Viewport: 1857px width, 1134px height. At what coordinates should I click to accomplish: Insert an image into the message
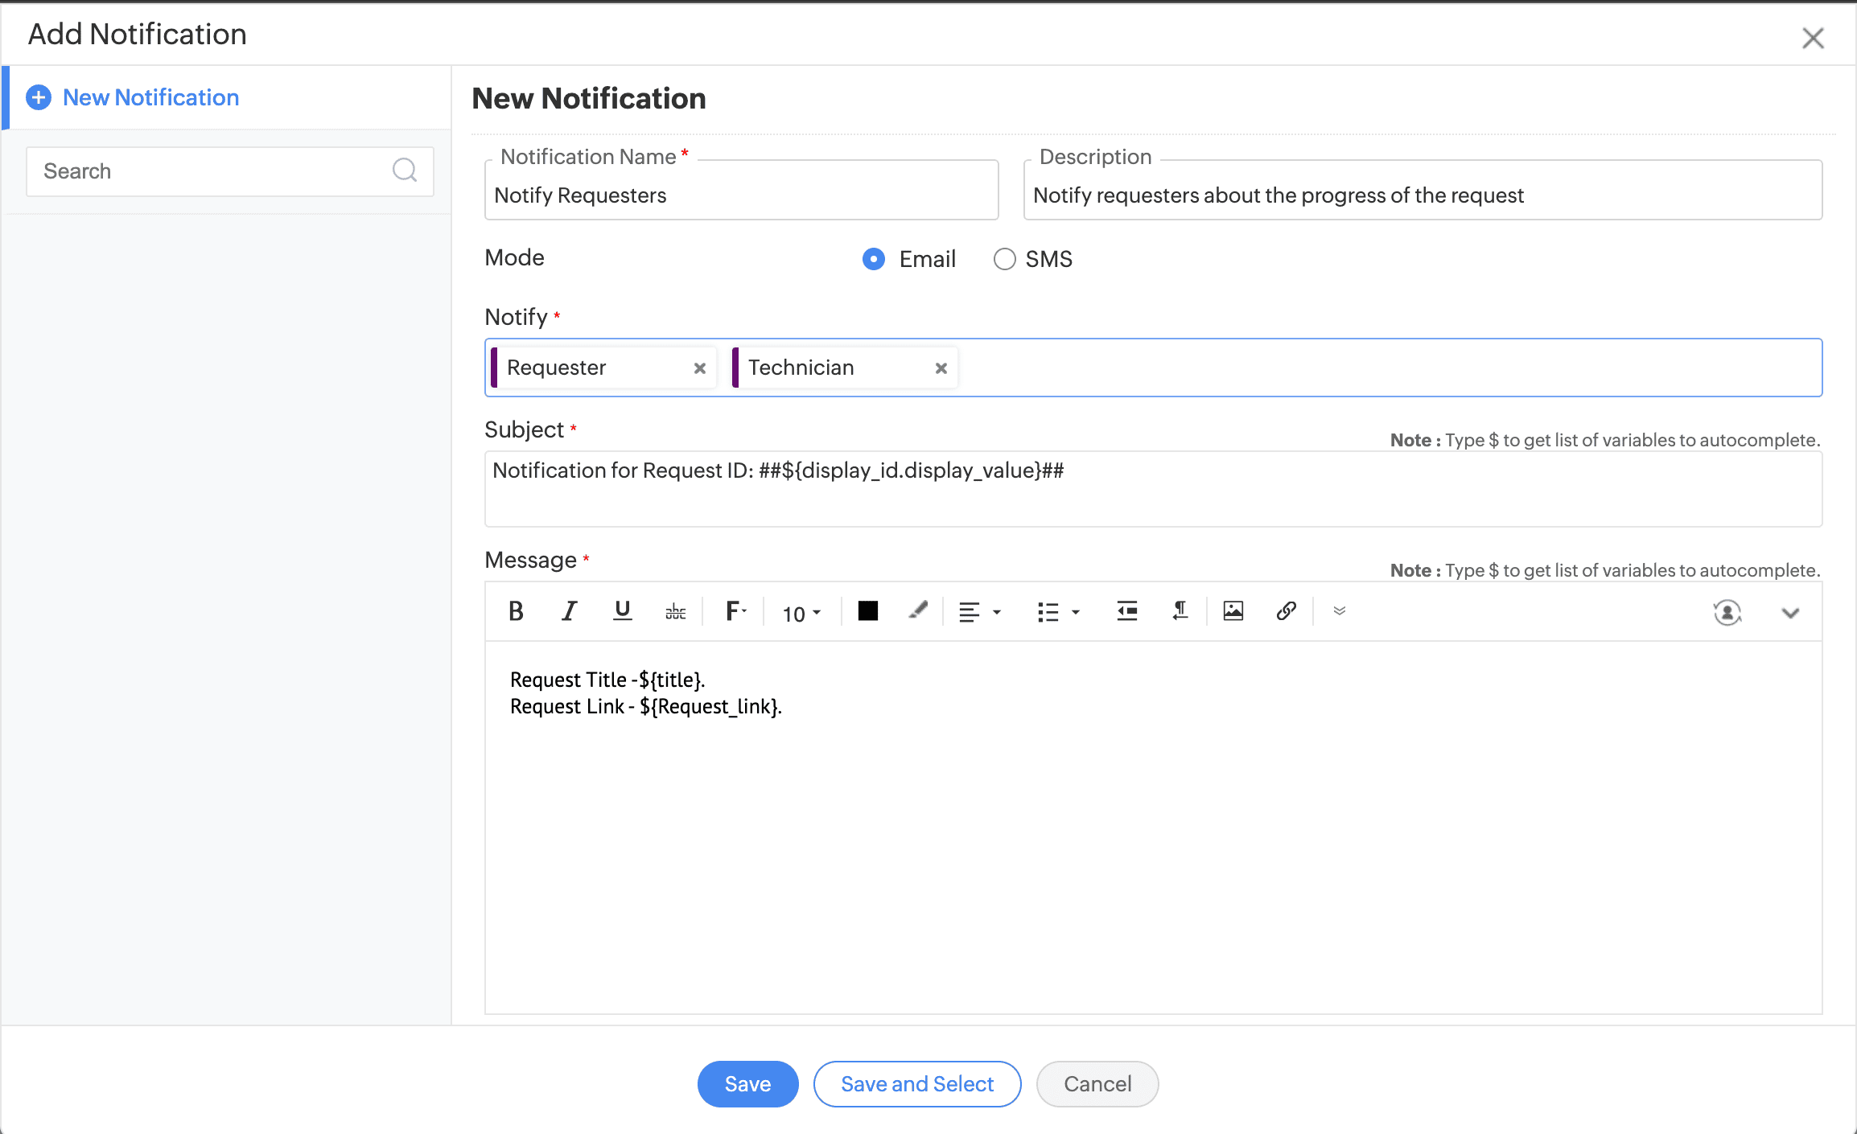(1233, 611)
